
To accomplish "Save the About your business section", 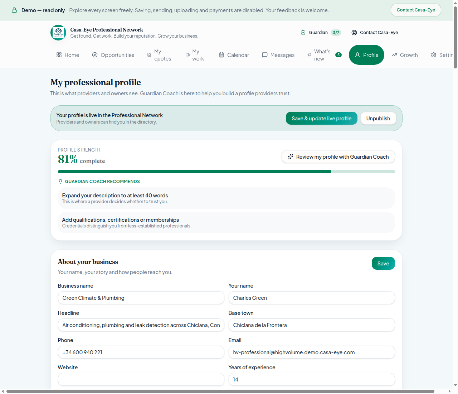I will point(383,263).
